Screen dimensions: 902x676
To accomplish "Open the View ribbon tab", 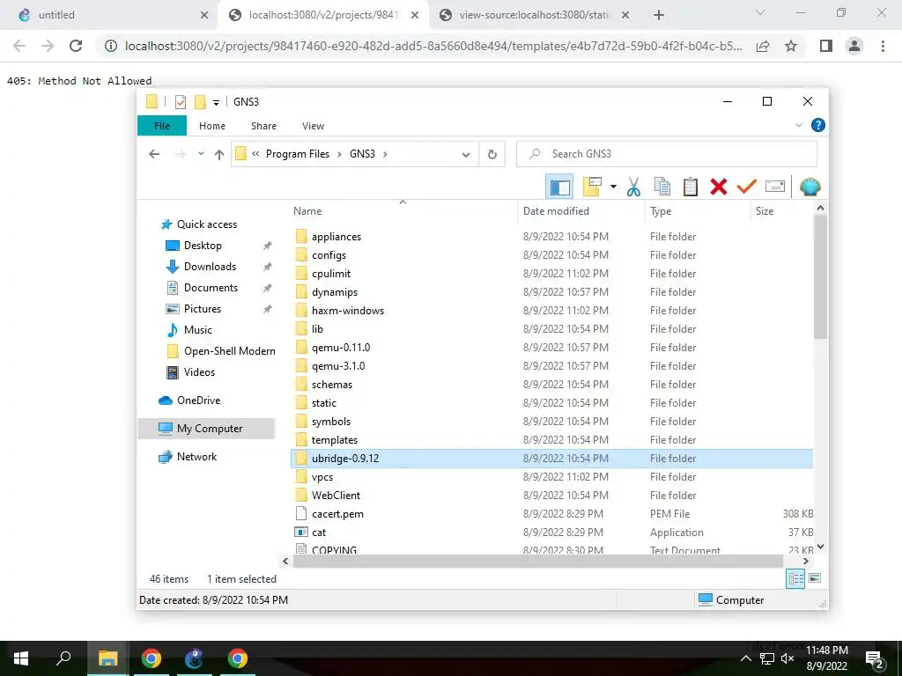I will pos(313,126).
